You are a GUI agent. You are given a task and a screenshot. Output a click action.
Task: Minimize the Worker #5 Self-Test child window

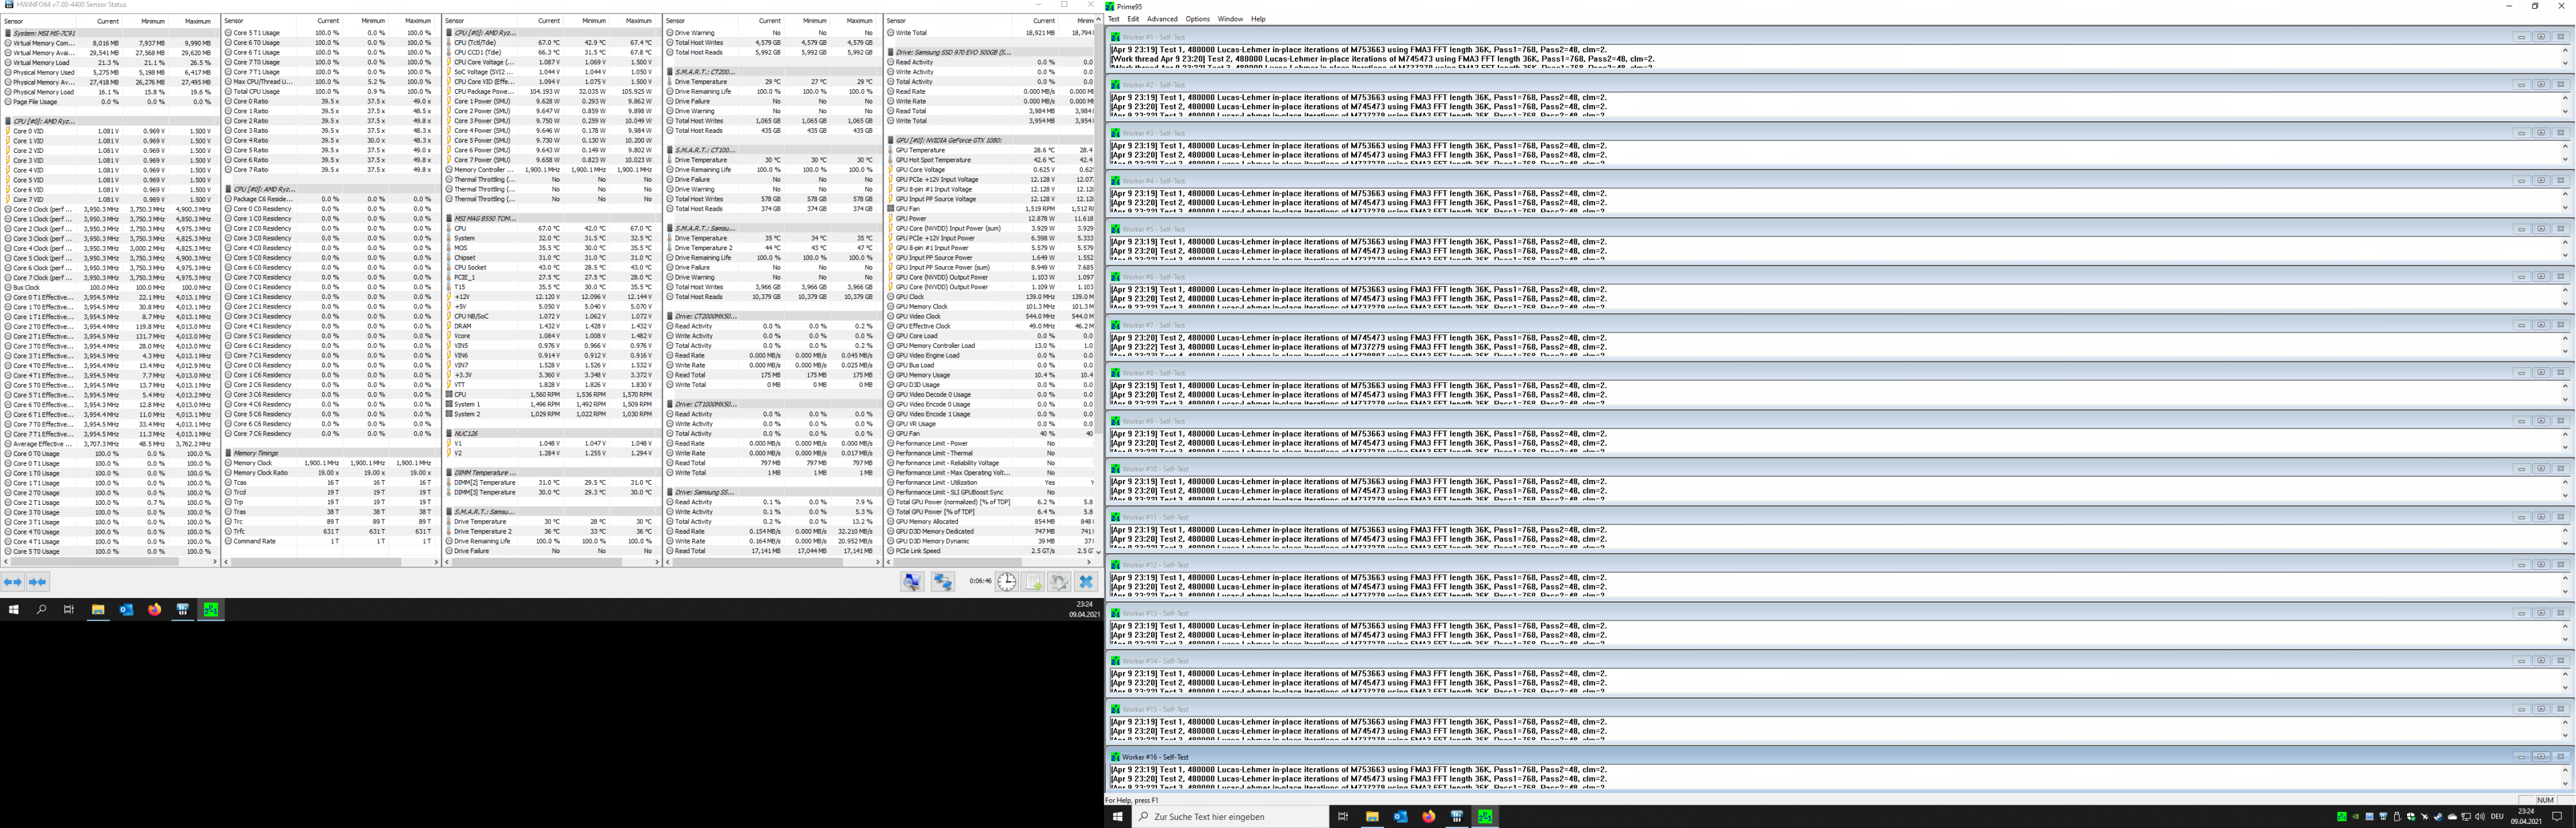(2521, 229)
